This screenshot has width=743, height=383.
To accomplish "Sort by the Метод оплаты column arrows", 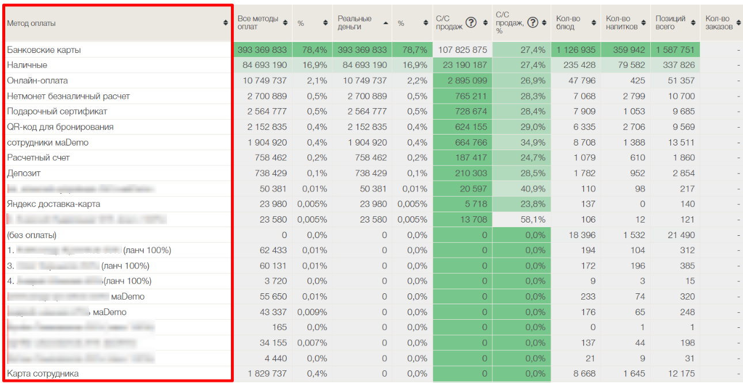I will tap(225, 23).
